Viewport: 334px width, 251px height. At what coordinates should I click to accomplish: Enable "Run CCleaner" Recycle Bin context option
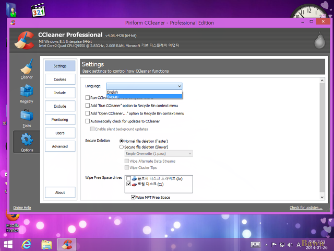coord(88,106)
